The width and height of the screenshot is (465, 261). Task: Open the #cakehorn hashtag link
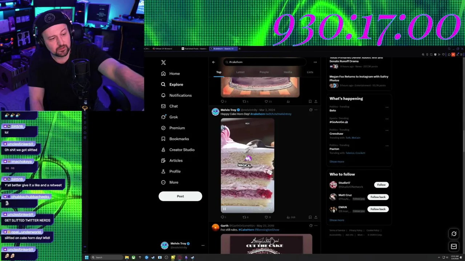258,114
